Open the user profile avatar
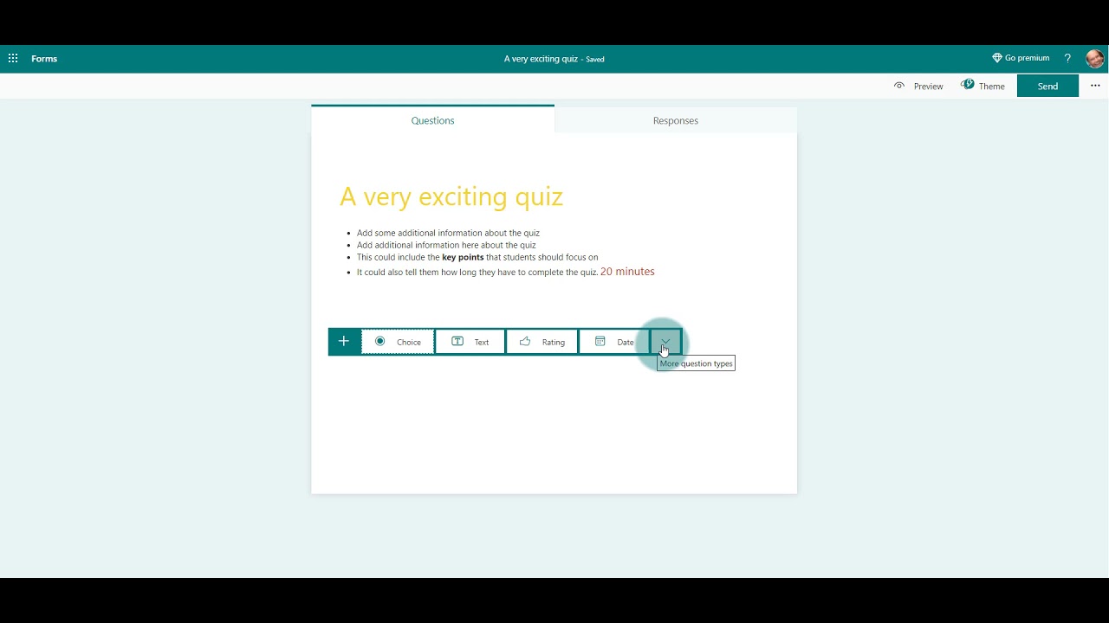 pos(1094,59)
